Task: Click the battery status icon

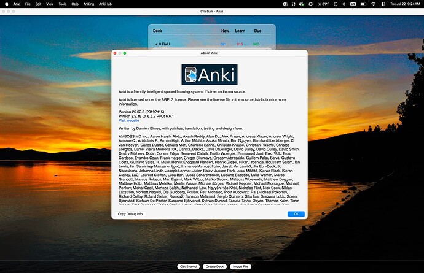Action: click(x=363, y=4)
